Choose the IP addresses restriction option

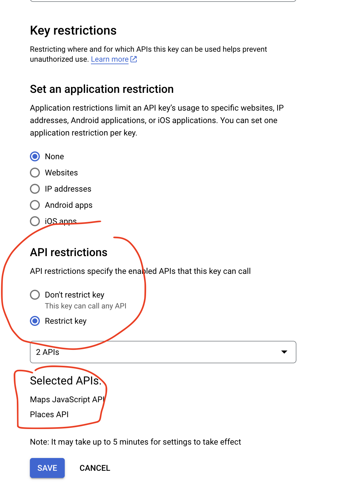35,189
